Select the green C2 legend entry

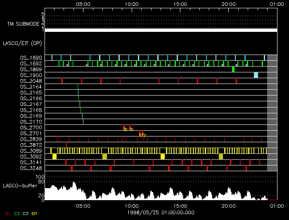click(17, 213)
